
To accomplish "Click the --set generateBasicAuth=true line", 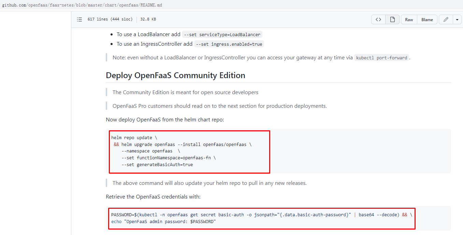I will tap(157, 165).
